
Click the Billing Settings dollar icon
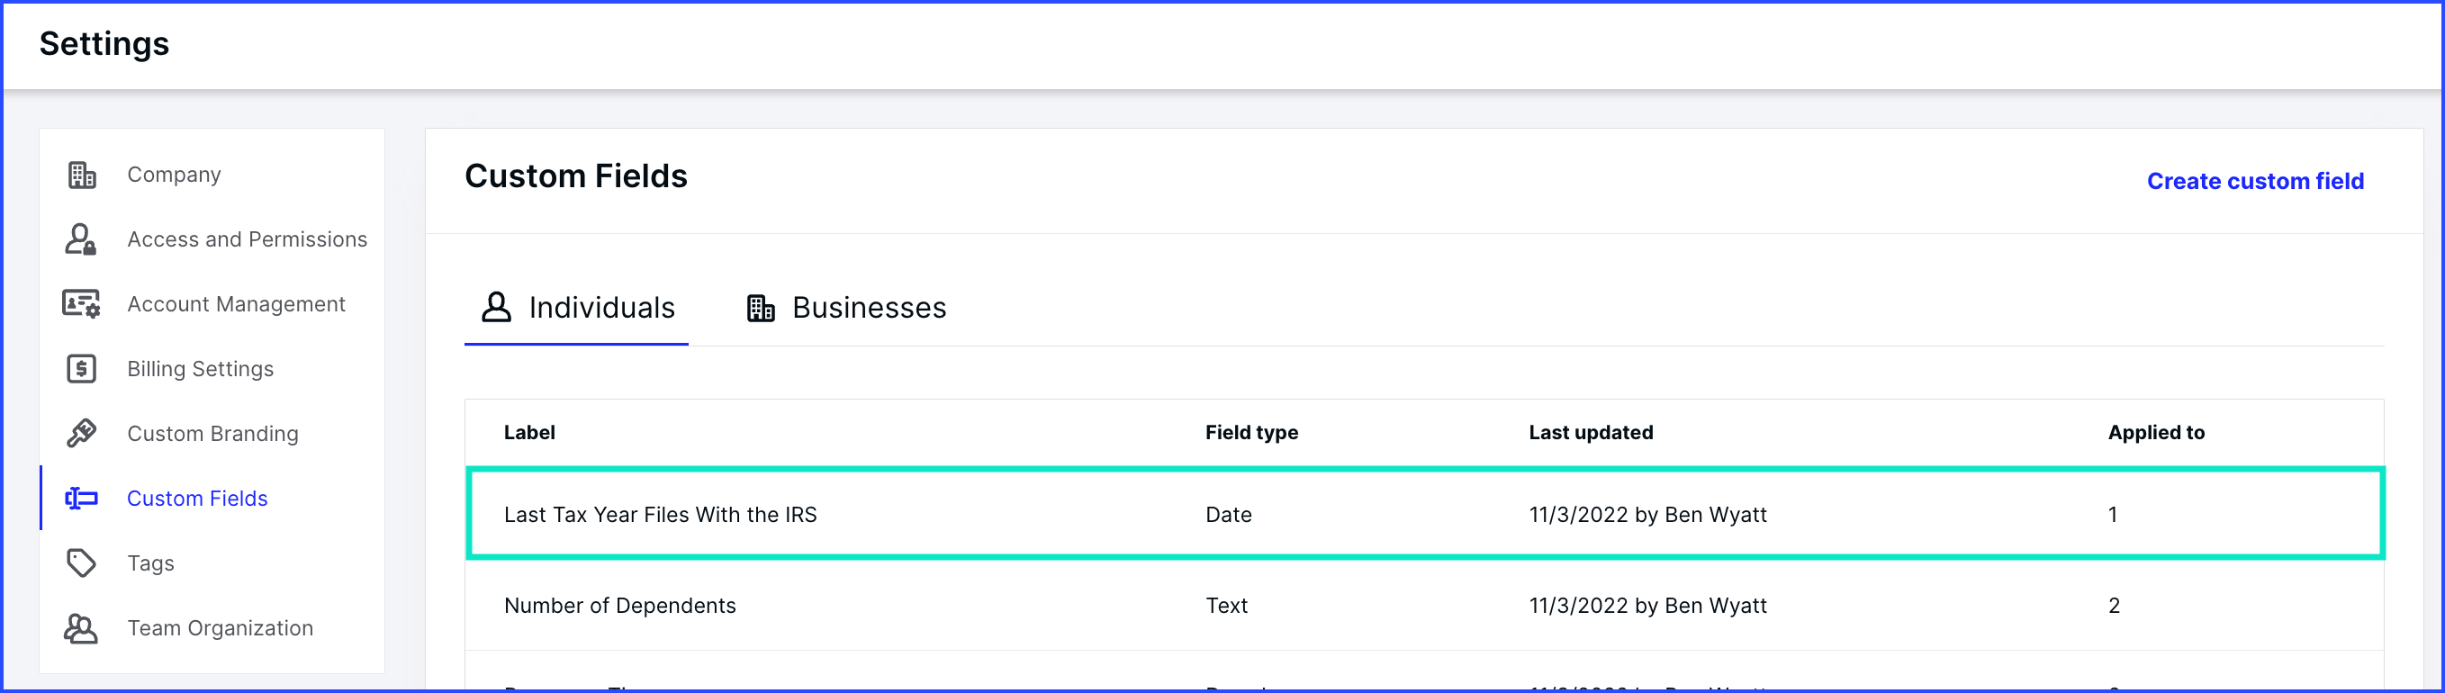[x=82, y=368]
